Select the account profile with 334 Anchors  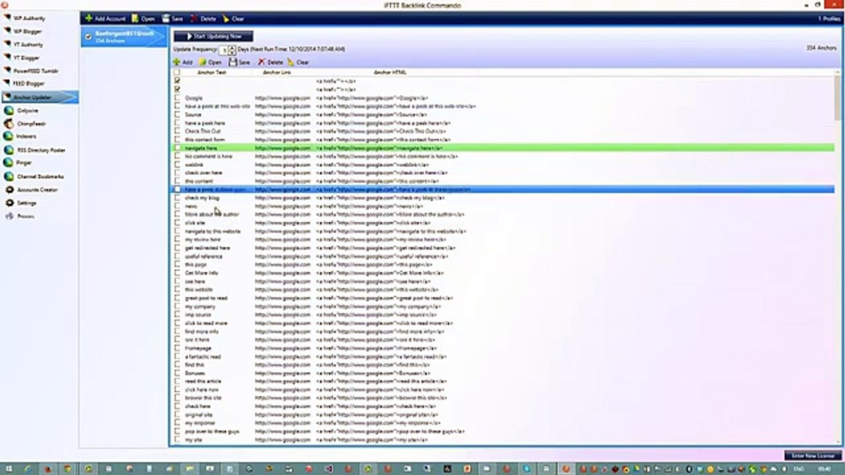pyautogui.click(x=124, y=37)
